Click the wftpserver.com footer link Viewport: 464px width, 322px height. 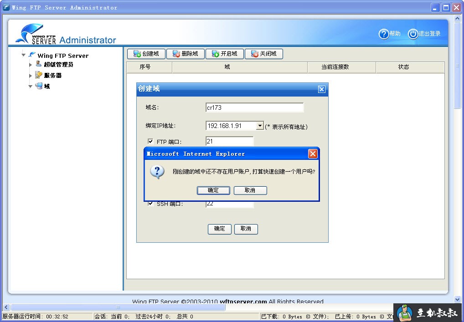pyautogui.click(x=243, y=302)
